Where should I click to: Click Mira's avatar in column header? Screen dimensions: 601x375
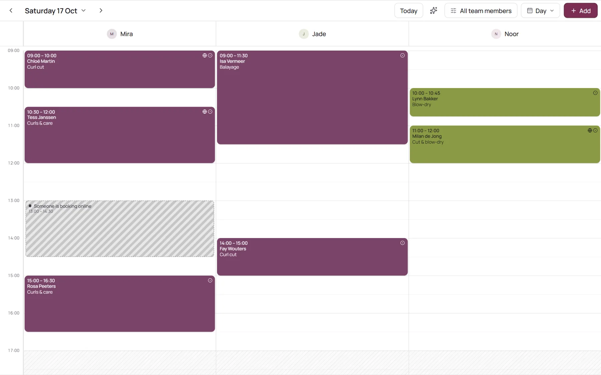[x=112, y=34]
